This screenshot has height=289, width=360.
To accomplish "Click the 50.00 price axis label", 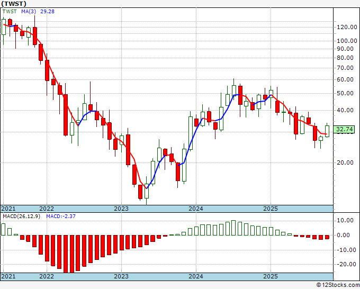I will tap(345, 93).
